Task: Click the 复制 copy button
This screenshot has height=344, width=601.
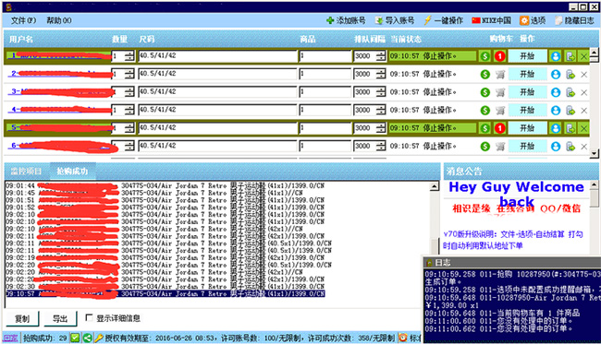Action: click(22, 318)
